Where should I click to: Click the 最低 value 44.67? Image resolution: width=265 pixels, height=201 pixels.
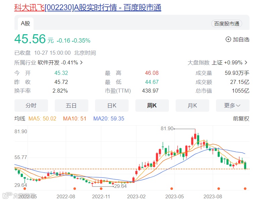click(152, 82)
